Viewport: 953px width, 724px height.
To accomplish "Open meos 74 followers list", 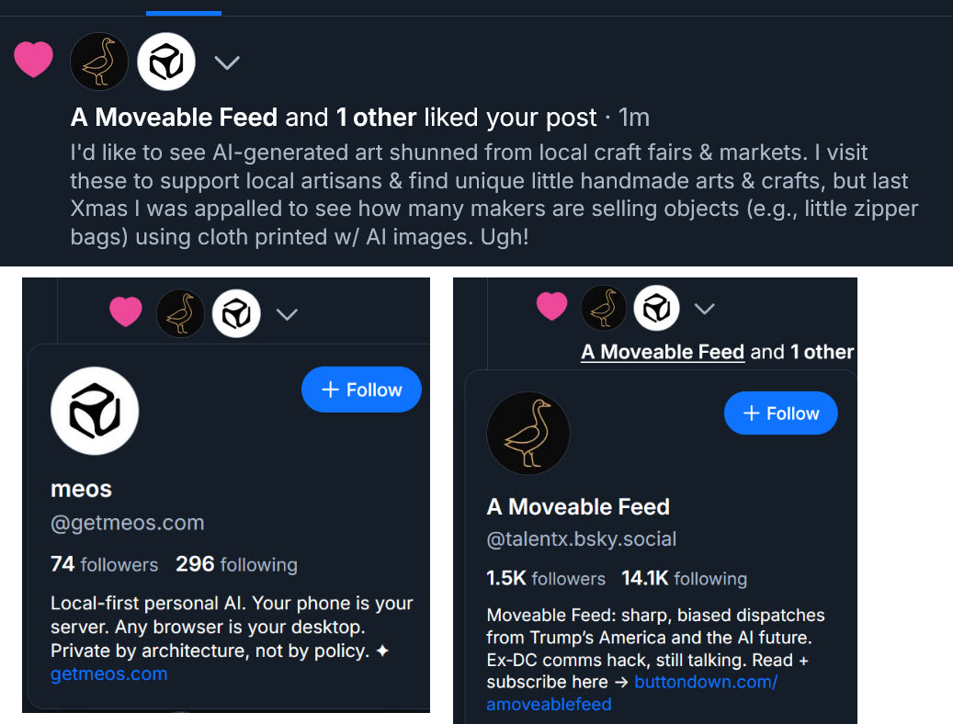I will [x=104, y=564].
